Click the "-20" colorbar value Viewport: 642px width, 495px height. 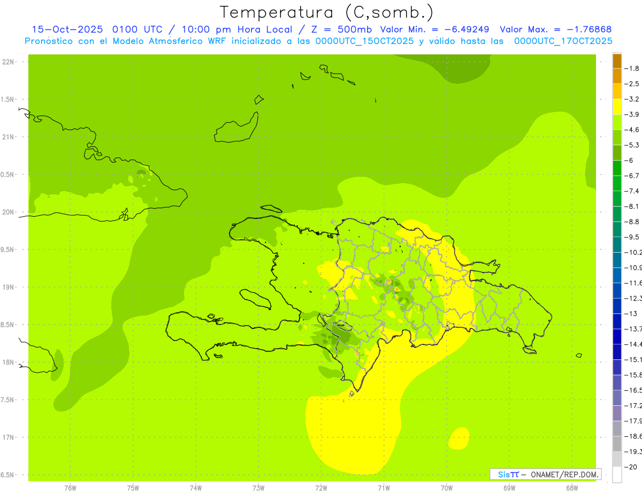pyautogui.click(x=631, y=467)
